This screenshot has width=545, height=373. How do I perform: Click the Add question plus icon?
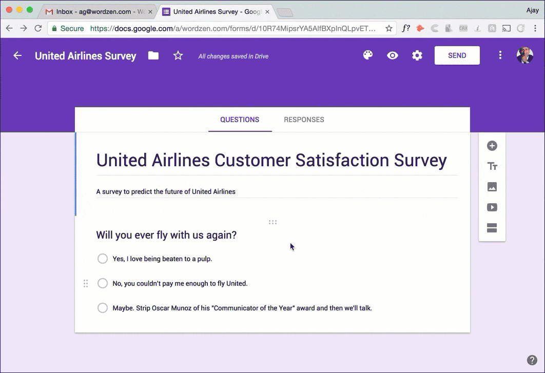click(492, 146)
